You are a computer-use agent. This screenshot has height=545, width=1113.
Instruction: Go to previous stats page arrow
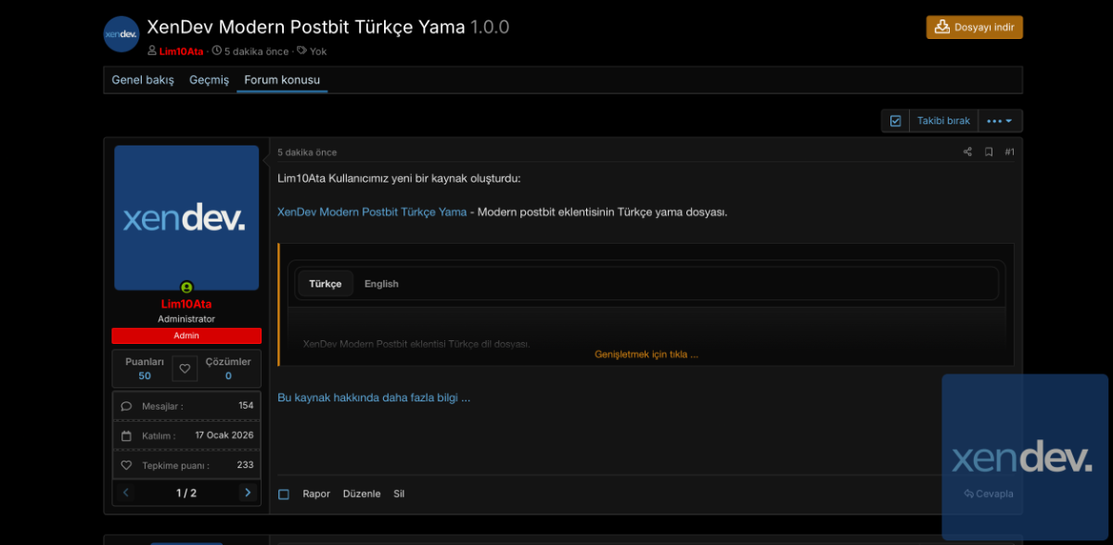coord(126,493)
